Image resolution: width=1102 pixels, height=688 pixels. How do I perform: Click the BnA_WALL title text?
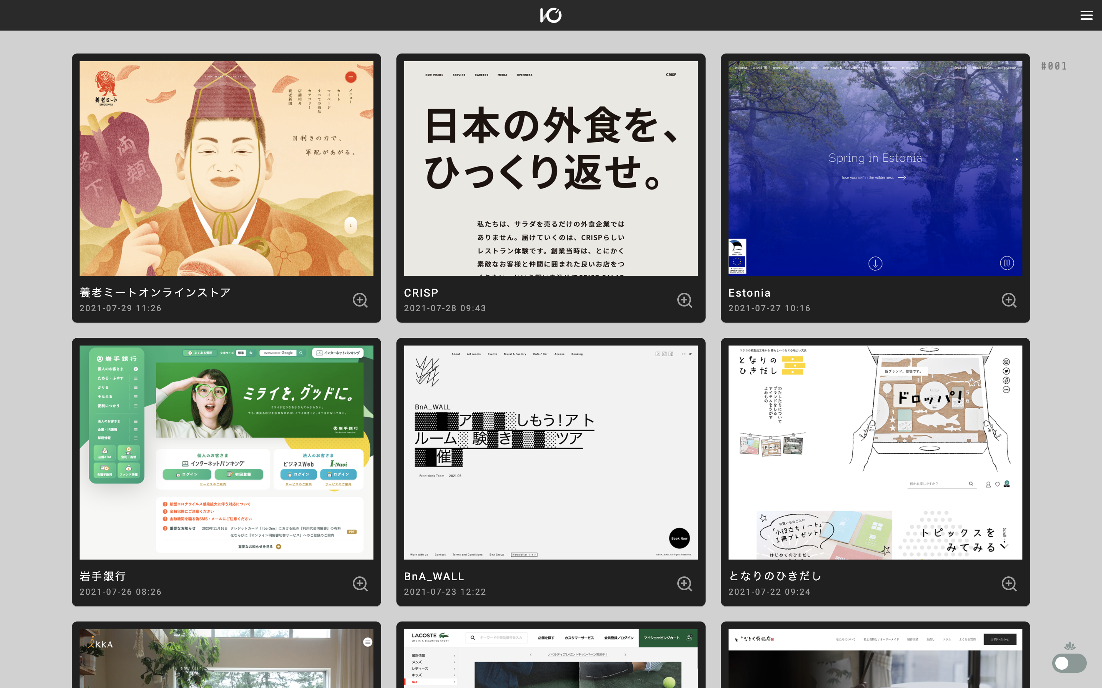(434, 576)
